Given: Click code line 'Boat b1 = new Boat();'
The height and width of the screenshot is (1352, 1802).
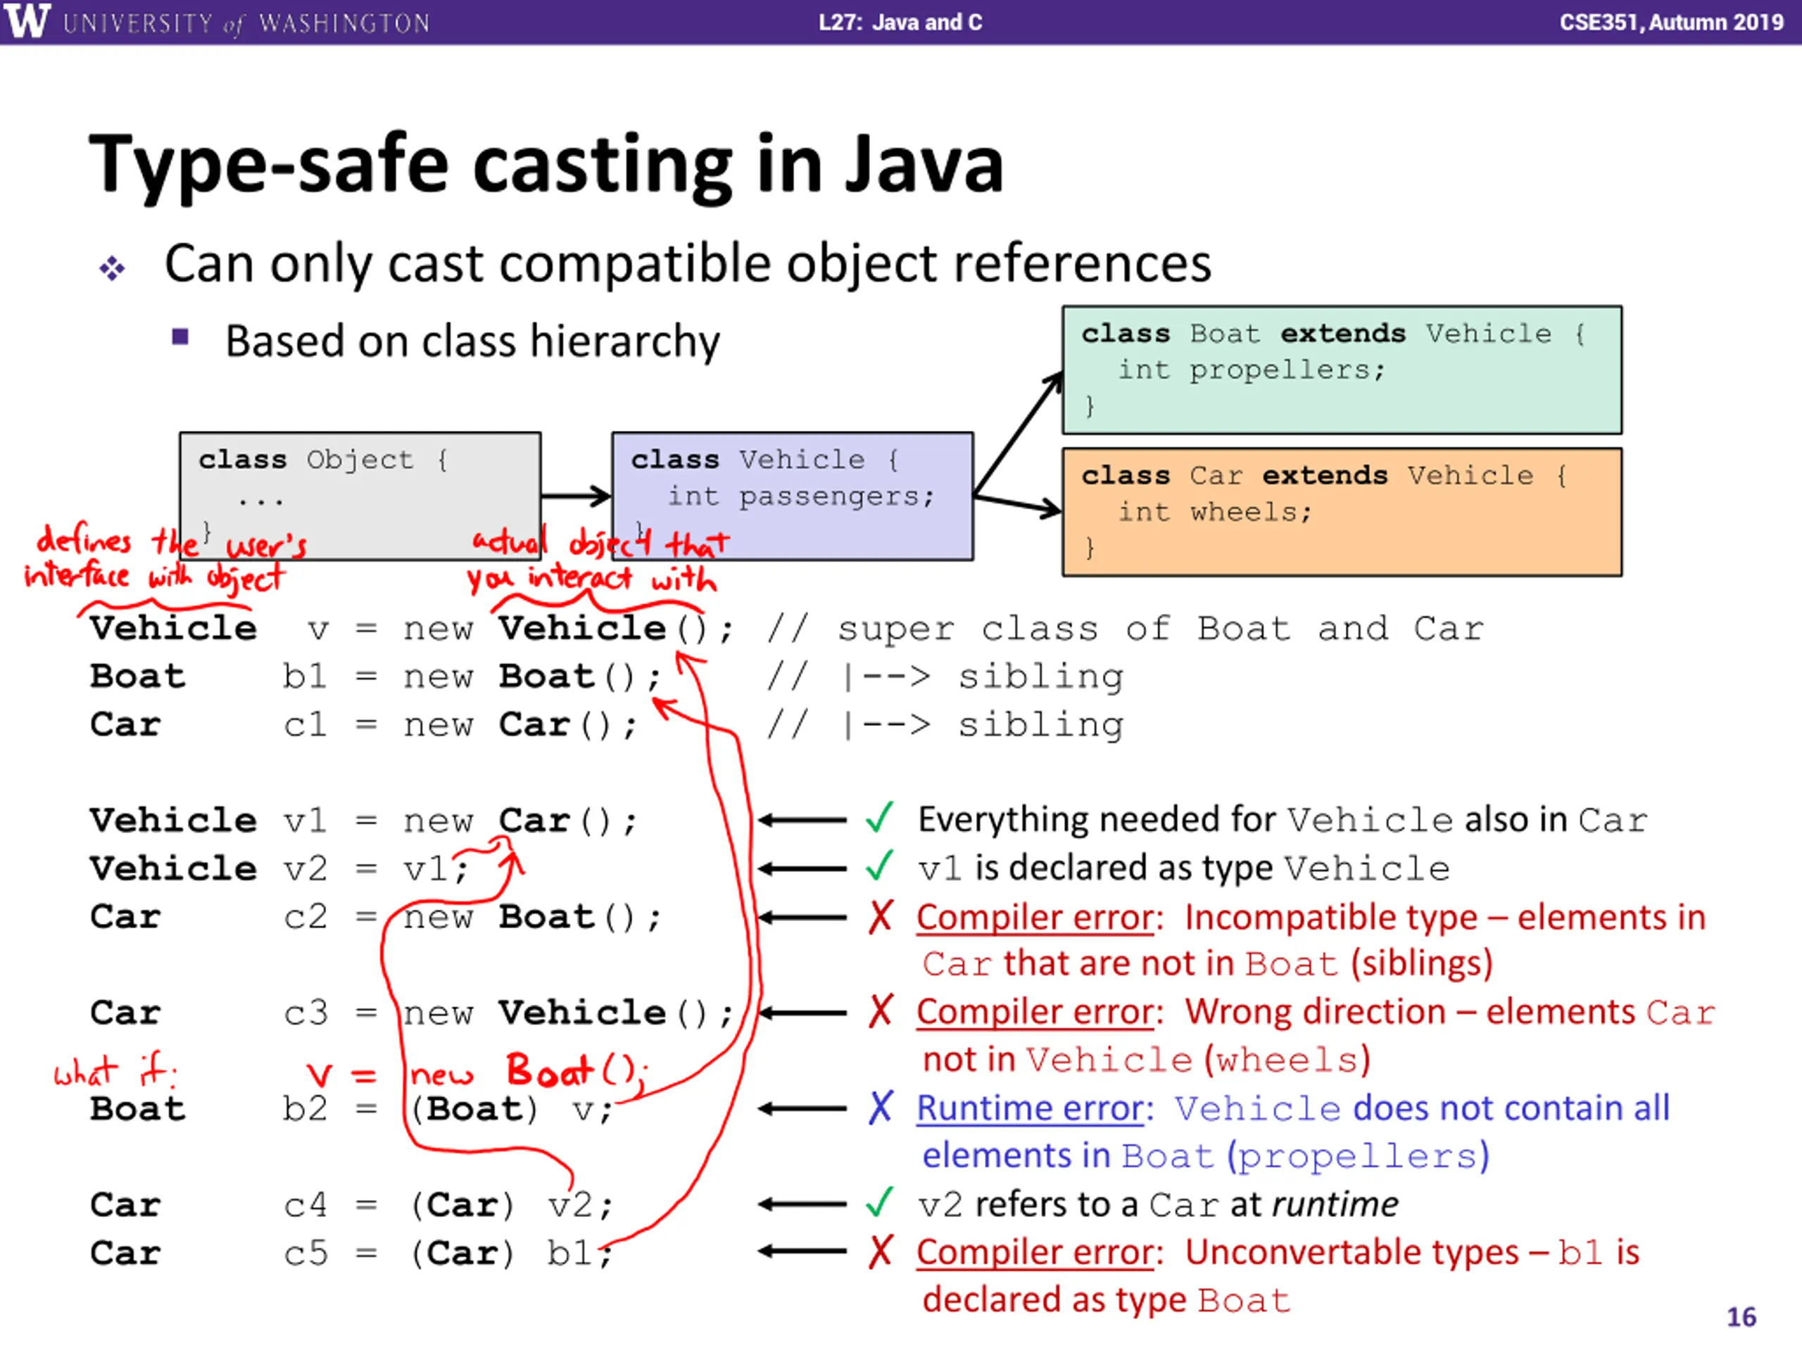Looking at the screenshot, I should click(374, 677).
